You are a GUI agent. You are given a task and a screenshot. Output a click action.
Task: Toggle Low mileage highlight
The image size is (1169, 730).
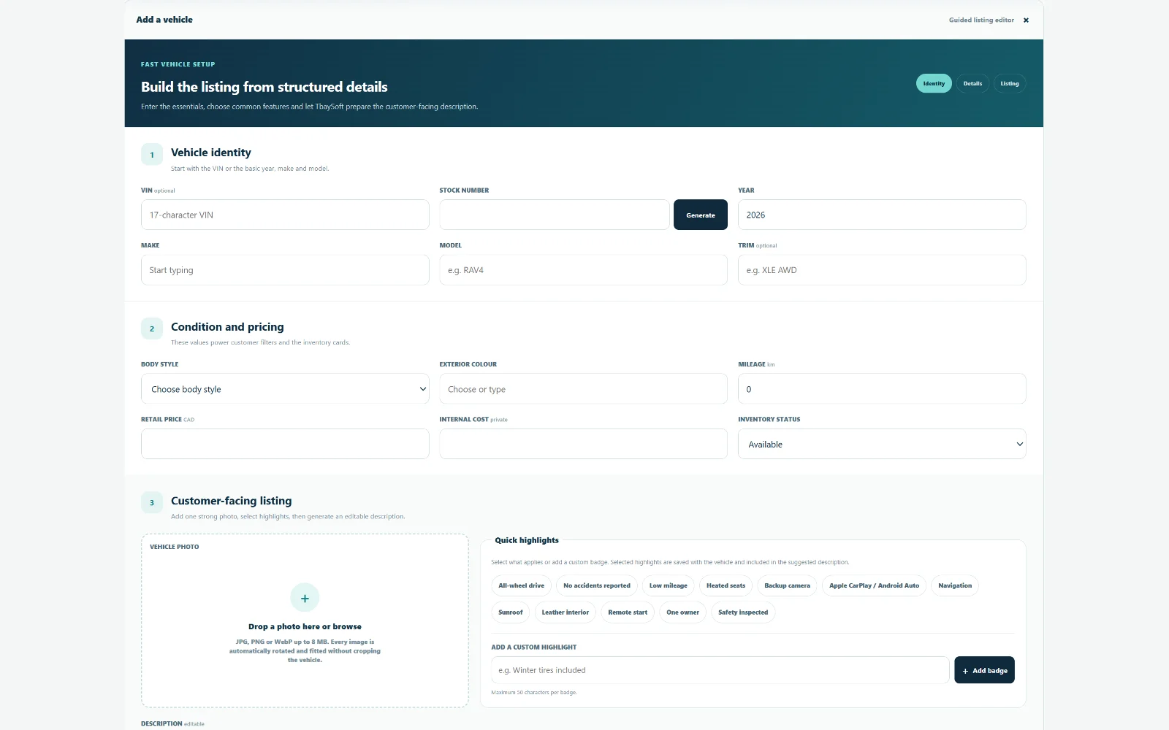tap(669, 585)
